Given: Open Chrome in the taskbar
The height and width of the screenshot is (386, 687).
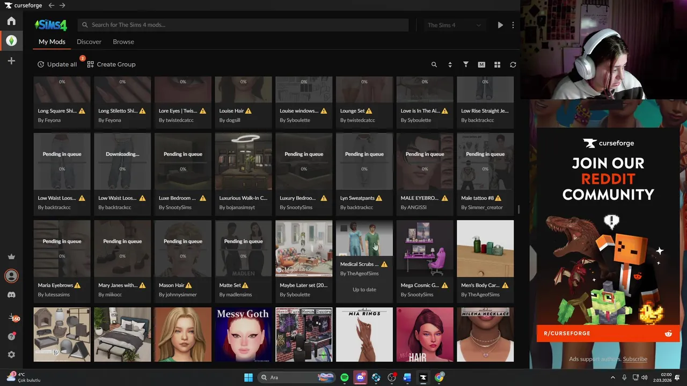Looking at the screenshot, I should (x=439, y=377).
